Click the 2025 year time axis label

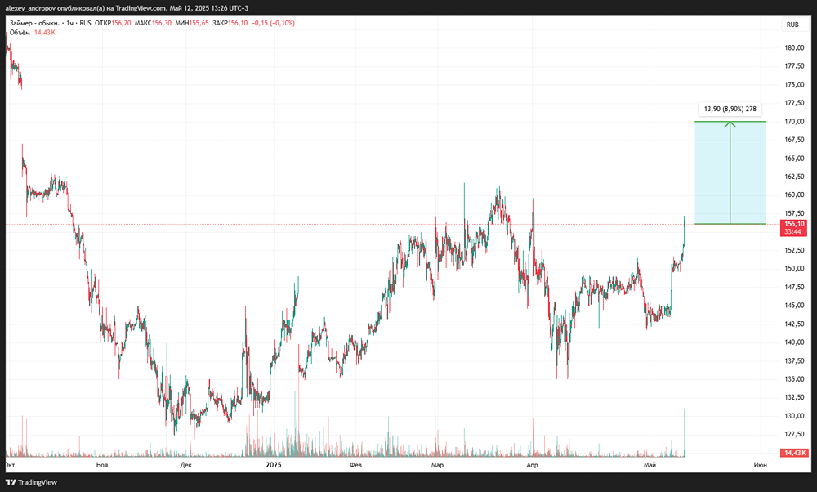274,465
